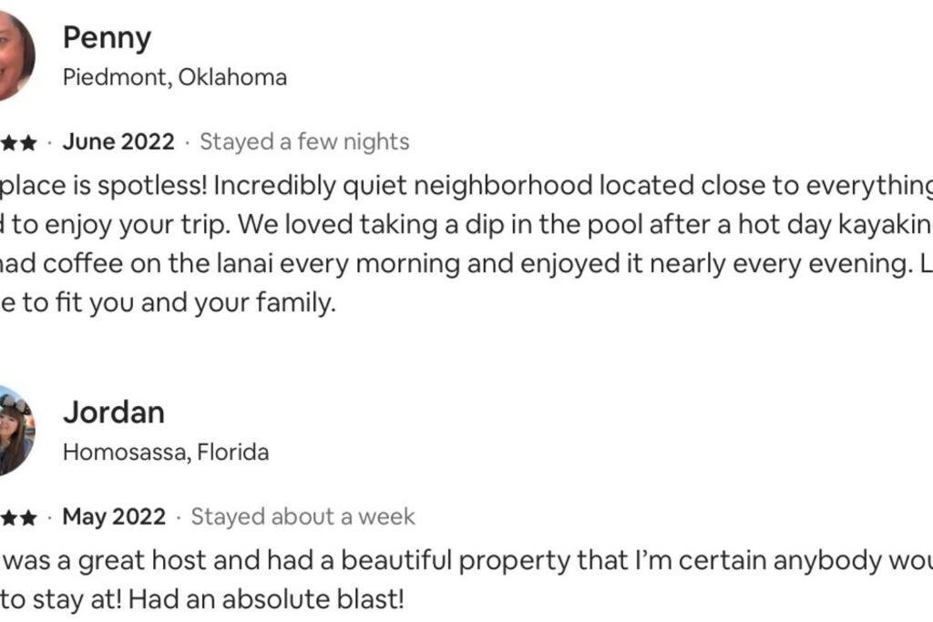933x622 pixels.
Task: Click the line mentioning a dip in the pool
Action: 466,225
